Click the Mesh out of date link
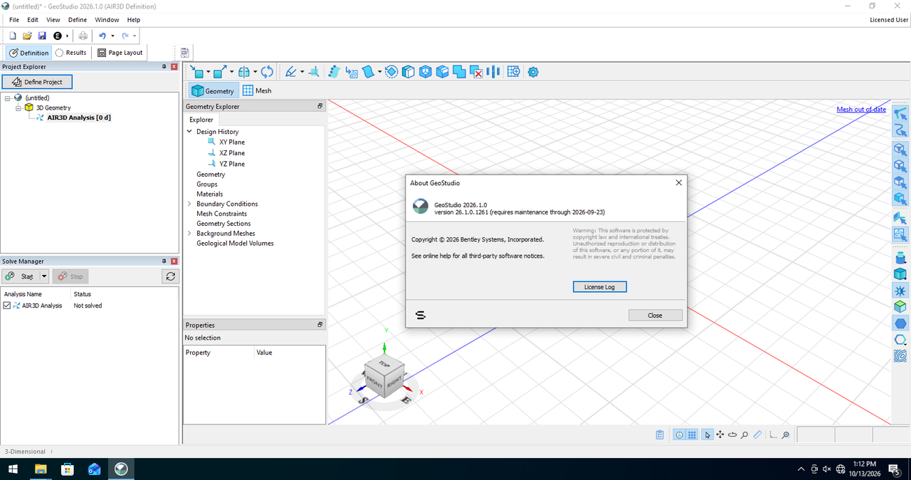Screen dimensions: 911x480 [861, 110]
